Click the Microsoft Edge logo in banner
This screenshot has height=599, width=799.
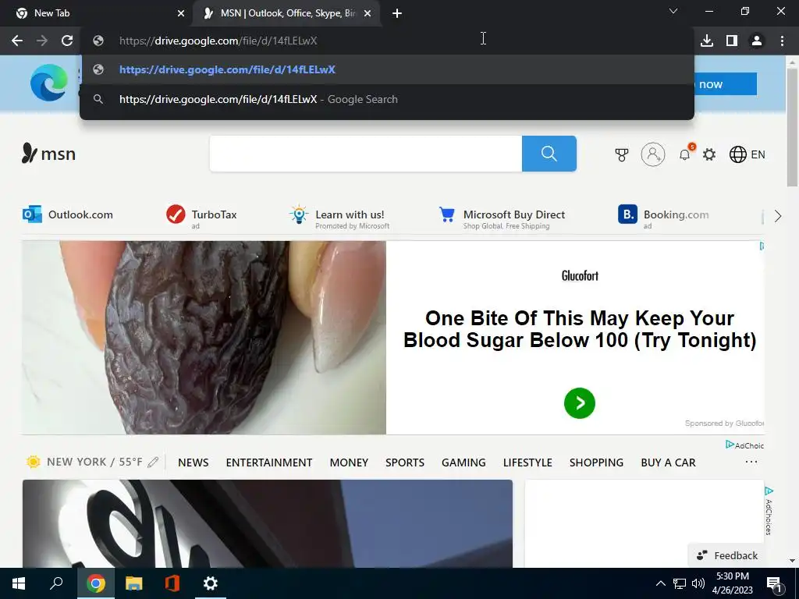49,83
